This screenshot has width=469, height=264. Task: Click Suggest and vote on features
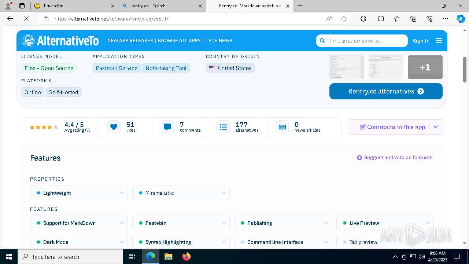pos(395,158)
